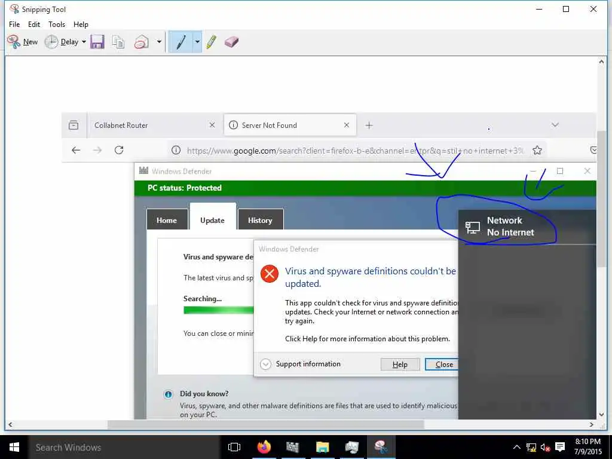Show hidden system tray icons
612x459 pixels.
[x=516, y=447]
